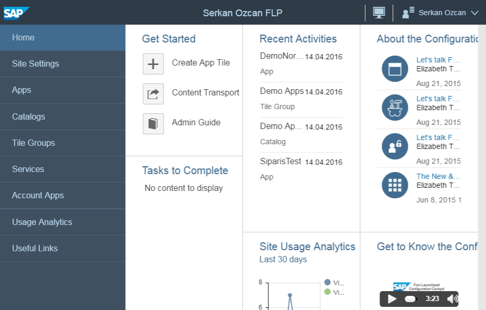The image size is (486, 310).
Task: Select SiparisTest recent activity
Action: click(301, 169)
